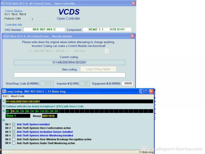Enable Bit 5 Rear Window Breakage Recognition
The image size is (205, 154).
tap(14, 139)
